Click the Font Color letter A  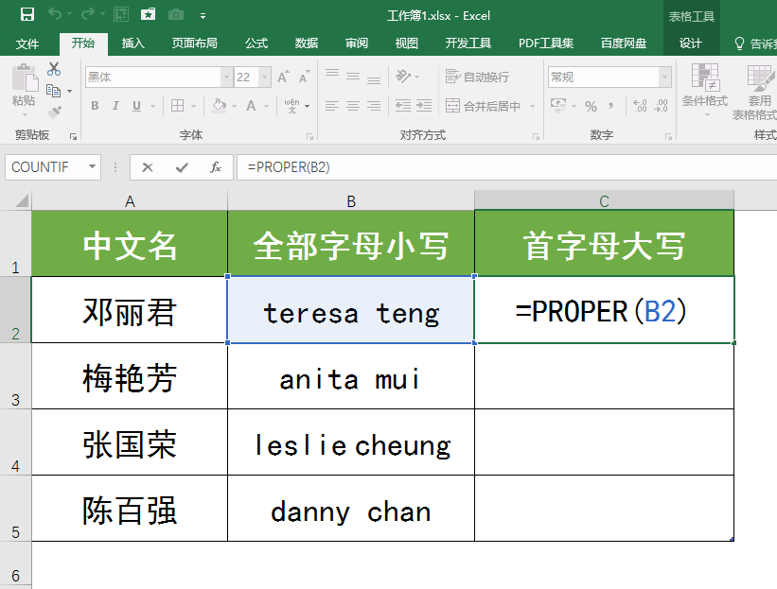pos(251,106)
